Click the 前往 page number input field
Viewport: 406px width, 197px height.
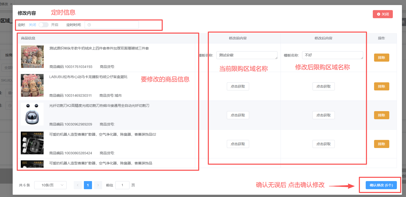(122, 185)
